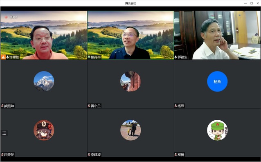Select the mountain avatar of 颜照坤
Image resolution: width=261 pixels, height=162 pixels.
click(44, 81)
